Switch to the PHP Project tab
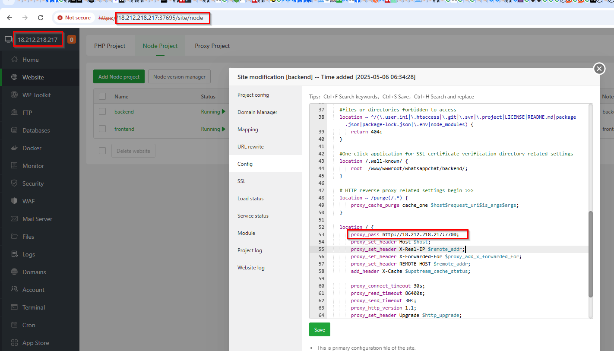This screenshot has width=614, height=351. pos(110,46)
